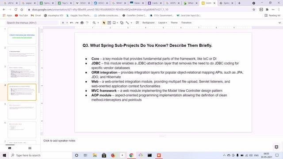The width and height of the screenshot is (283, 159).
Task: Switch to the WHAT browser tab
Action: tap(119, 3)
